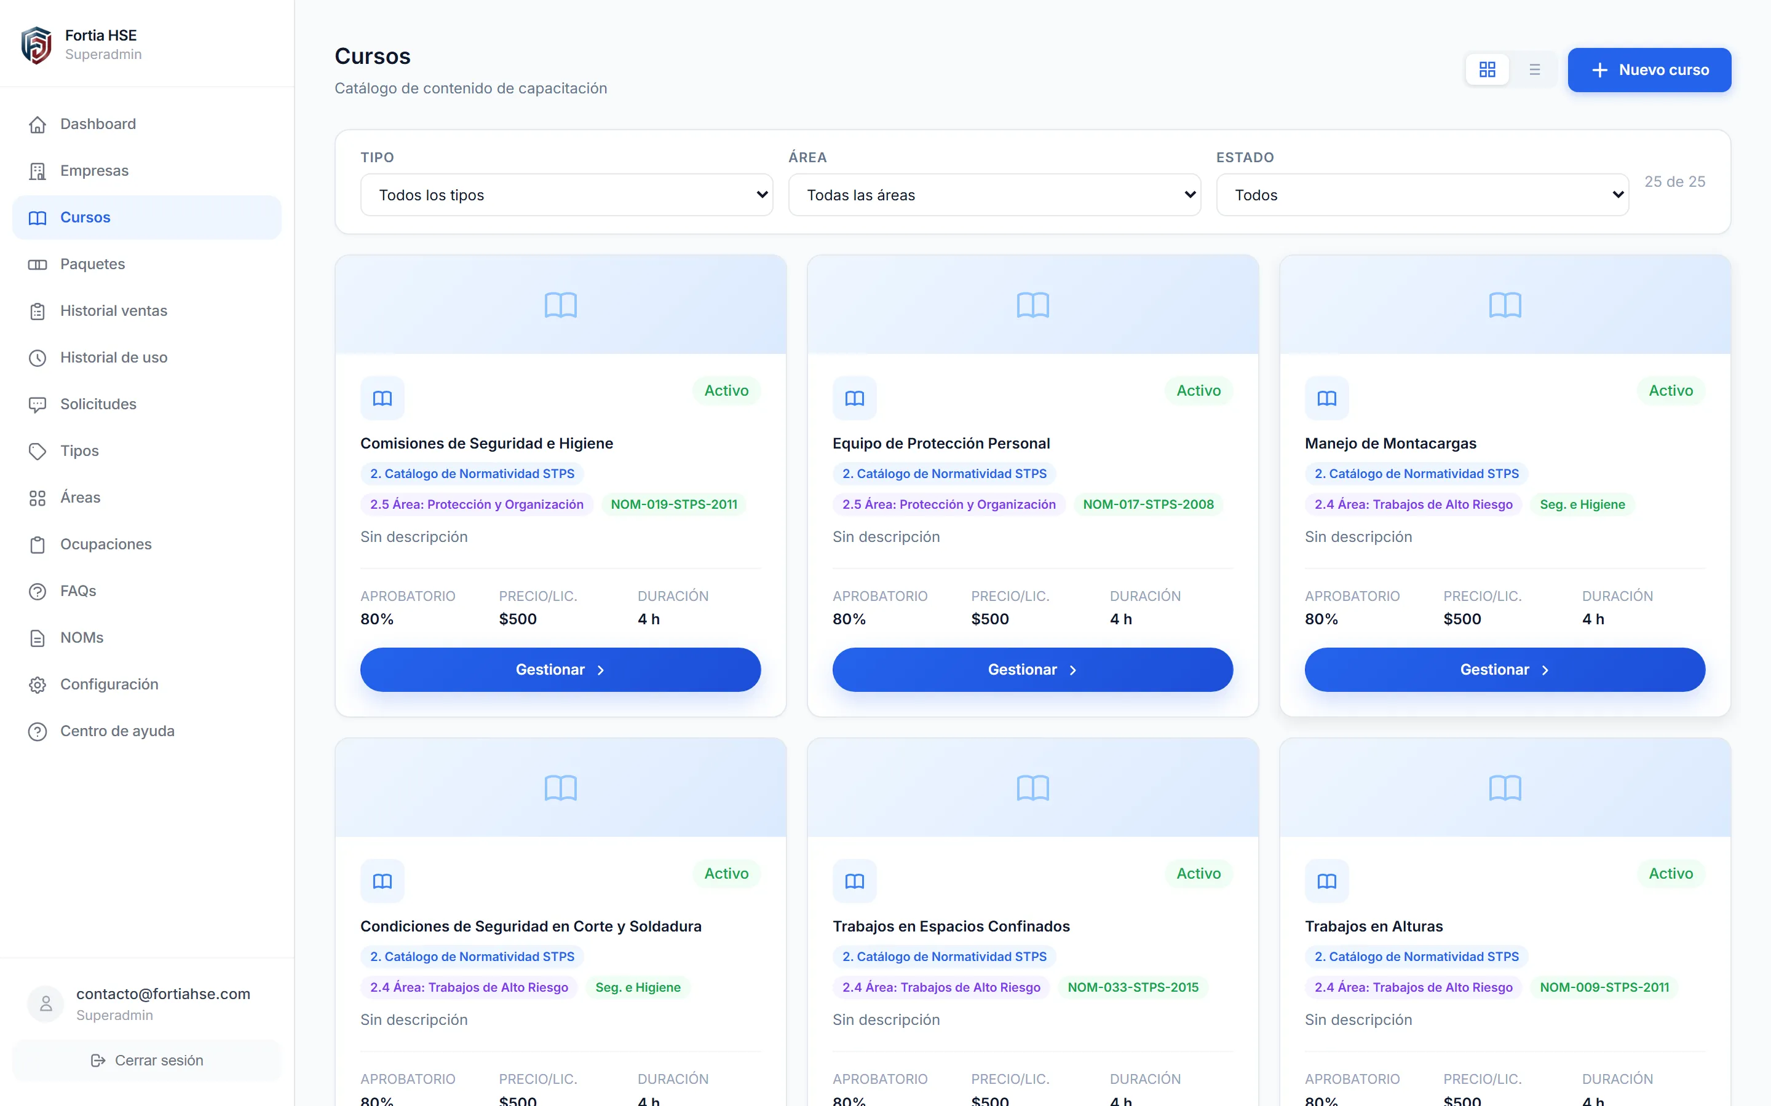
Task: Click the Configuración gear icon
Action: pos(38,684)
